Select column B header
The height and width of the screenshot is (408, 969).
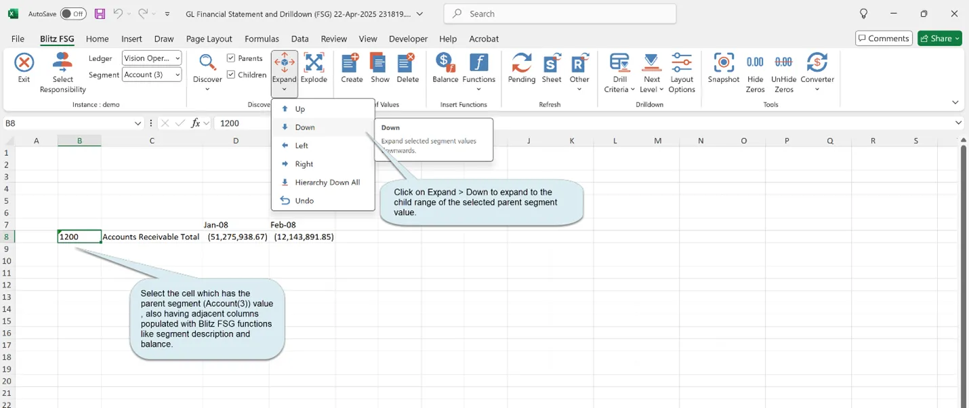79,140
